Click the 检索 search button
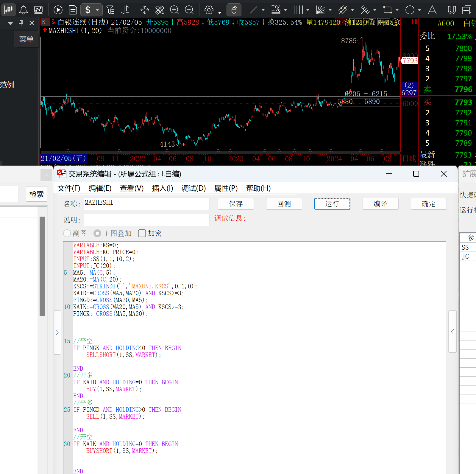 click(x=37, y=194)
